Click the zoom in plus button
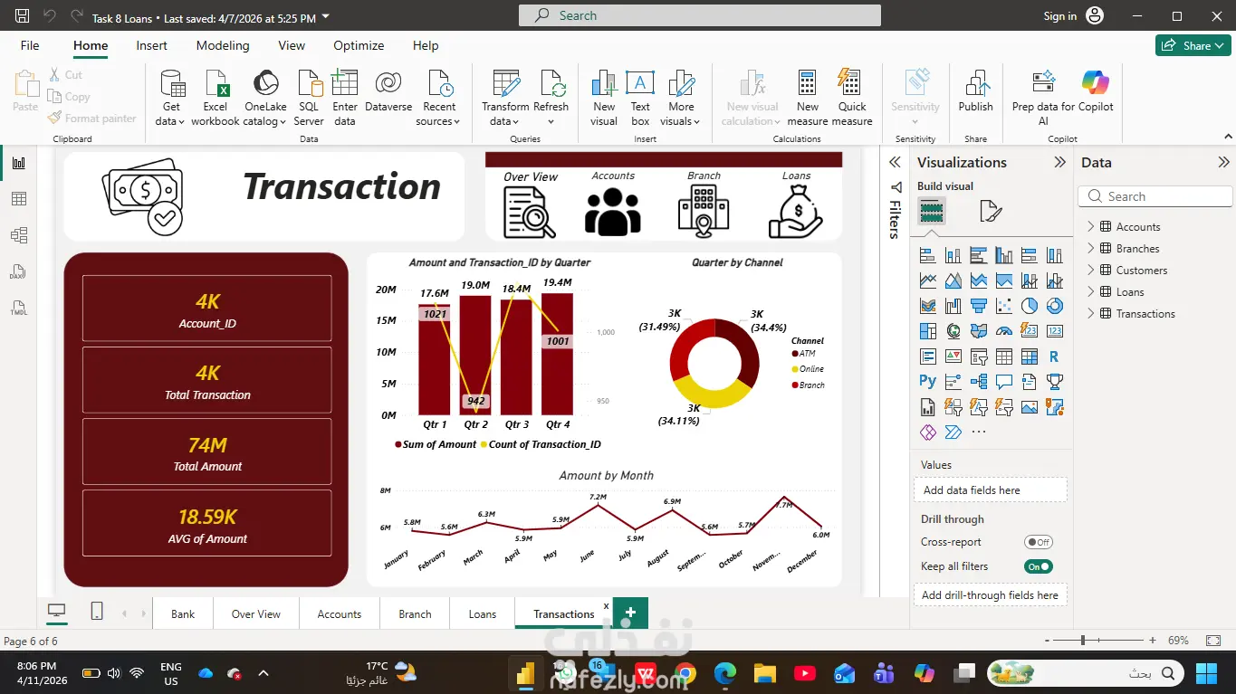 (1152, 640)
